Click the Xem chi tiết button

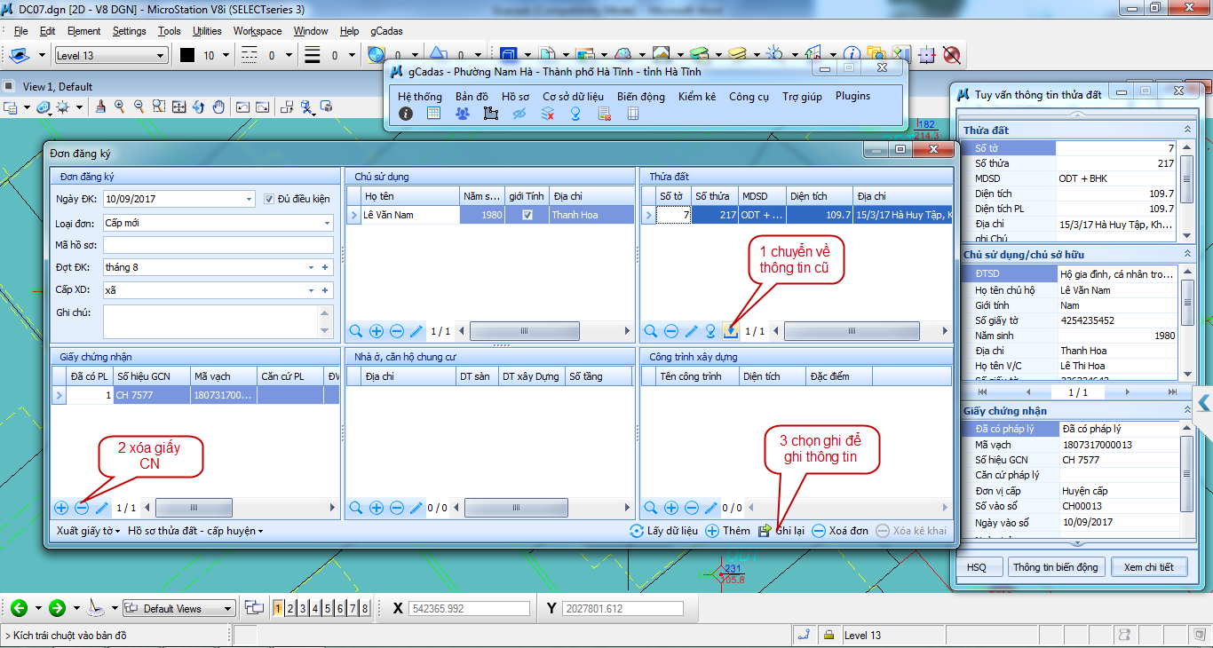coord(1148,567)
